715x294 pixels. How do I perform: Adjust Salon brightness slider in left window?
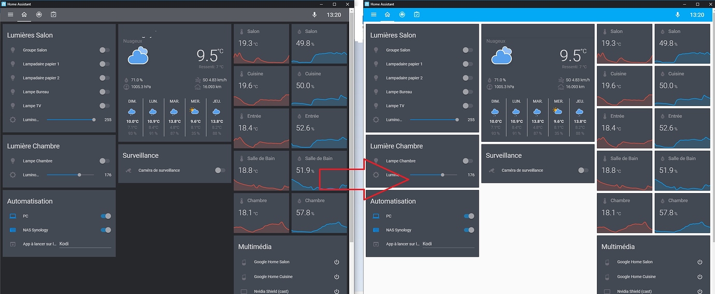(x=70, y=120)
